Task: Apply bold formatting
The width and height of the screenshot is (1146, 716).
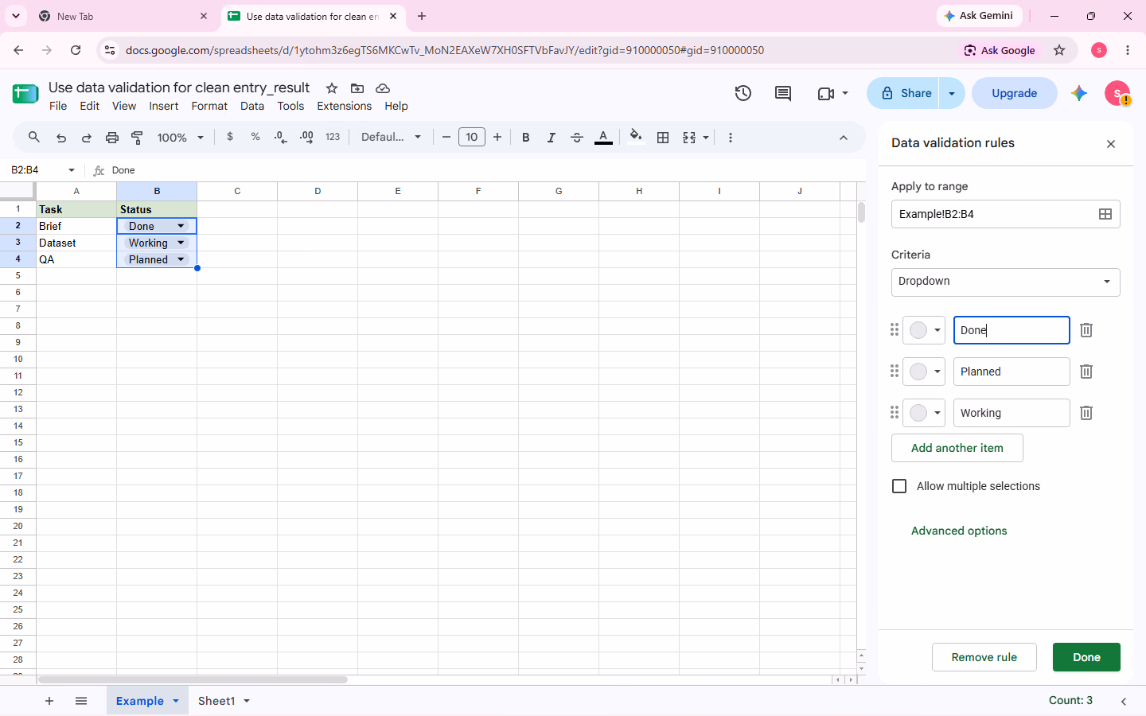Action: coord(525,138)
